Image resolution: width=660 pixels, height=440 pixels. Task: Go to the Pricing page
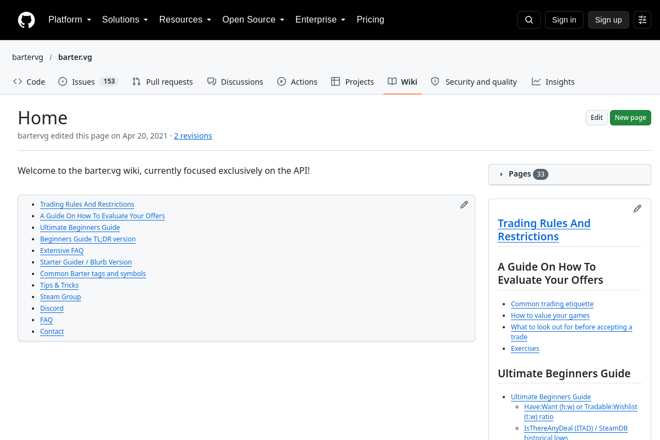pyautogui.click(x=371, y=20)
